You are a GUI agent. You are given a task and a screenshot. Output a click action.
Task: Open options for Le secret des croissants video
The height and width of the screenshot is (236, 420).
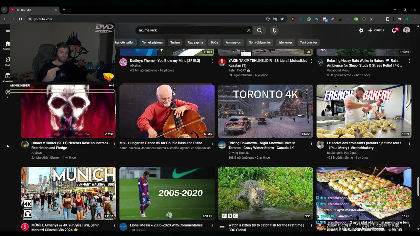(x=409, y=143)
